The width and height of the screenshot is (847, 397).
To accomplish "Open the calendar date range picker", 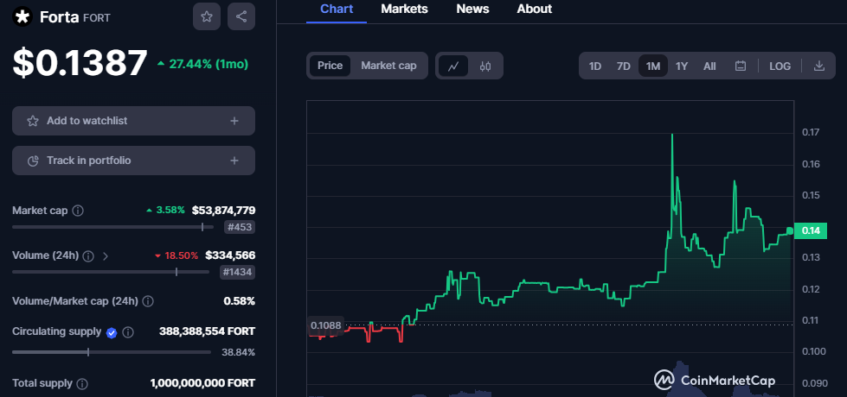I will pyautogui.click(x=741, y=66).
